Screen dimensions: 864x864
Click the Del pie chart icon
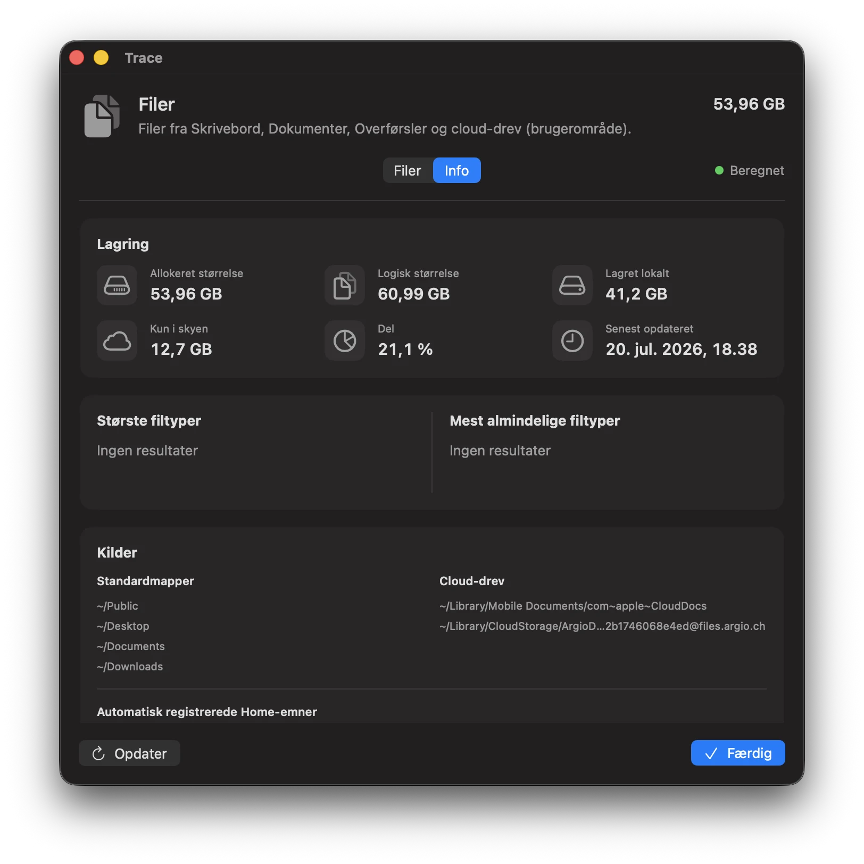pos(345,340)
